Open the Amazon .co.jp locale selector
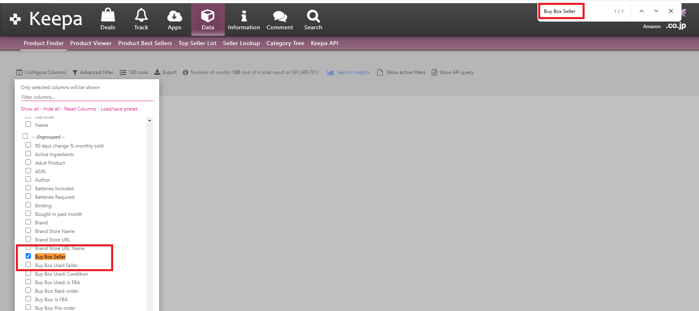The width and height of the screenshot is (699, 311). [x=675, y=26]
